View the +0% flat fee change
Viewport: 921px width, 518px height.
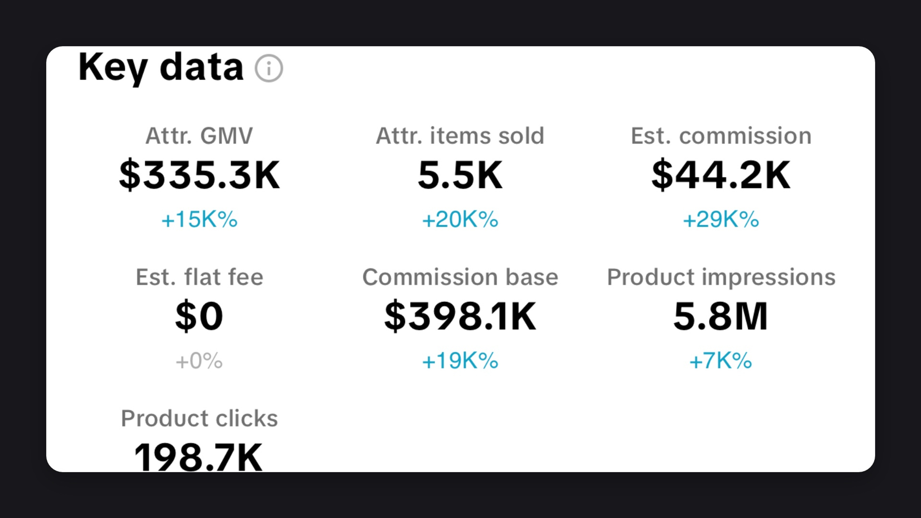(x=199, y=360)
